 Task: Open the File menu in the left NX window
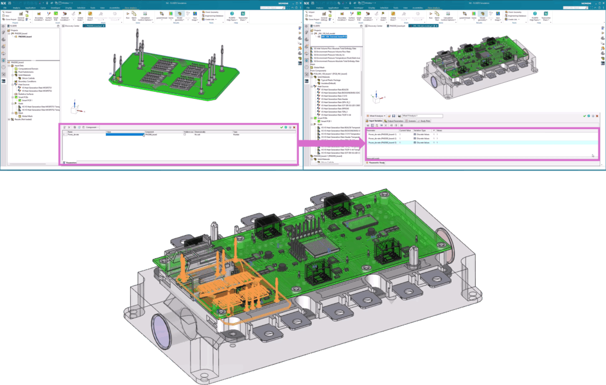click(x=5, y=8)
